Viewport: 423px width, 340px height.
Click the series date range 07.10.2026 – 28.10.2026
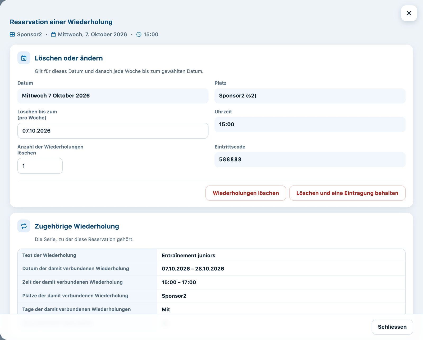pos(193,269)
